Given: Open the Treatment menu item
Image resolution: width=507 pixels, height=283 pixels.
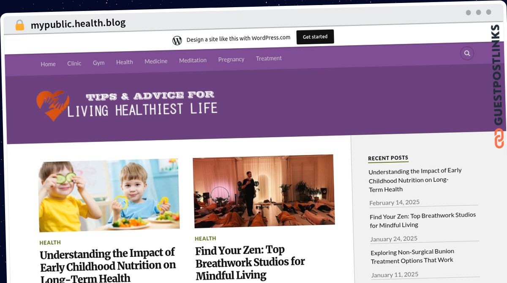Looking at the screenshot, I should tap(269, 58).
